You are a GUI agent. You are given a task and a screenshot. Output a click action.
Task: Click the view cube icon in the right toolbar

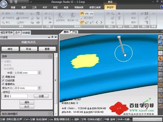pyautogui.click(x=160, y=37)
